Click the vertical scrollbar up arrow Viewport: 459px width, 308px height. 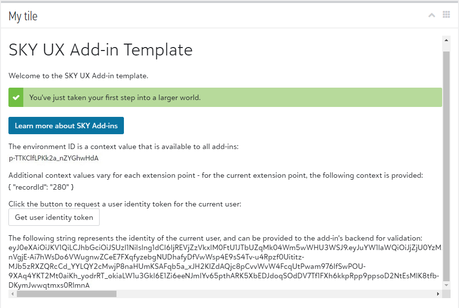click(x=446, y=40)
